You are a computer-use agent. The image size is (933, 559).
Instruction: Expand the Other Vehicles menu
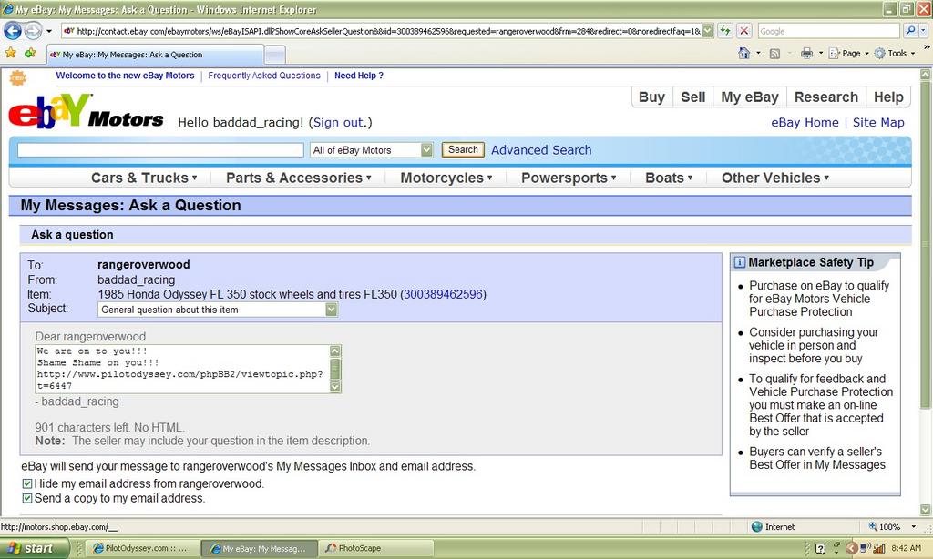coord(775,178)
